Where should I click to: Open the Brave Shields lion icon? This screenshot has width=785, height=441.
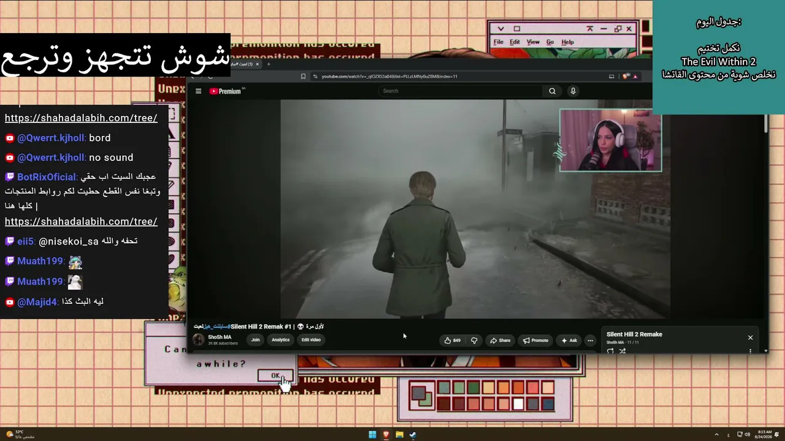626,77
